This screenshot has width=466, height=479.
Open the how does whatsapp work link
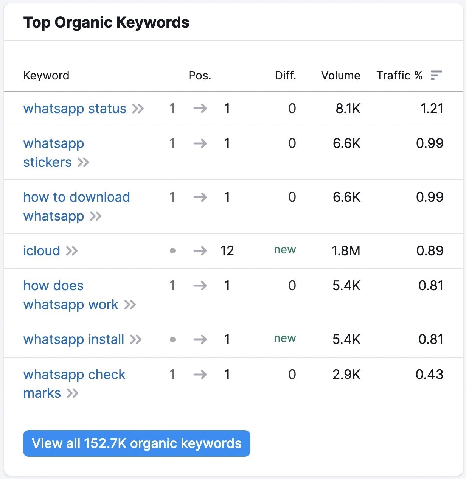71,295
